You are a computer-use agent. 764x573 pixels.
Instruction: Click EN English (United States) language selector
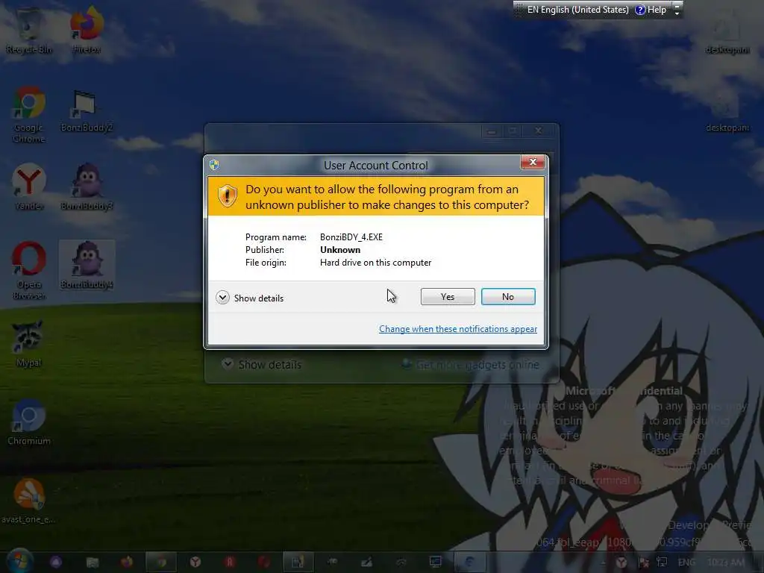(578, 10)
